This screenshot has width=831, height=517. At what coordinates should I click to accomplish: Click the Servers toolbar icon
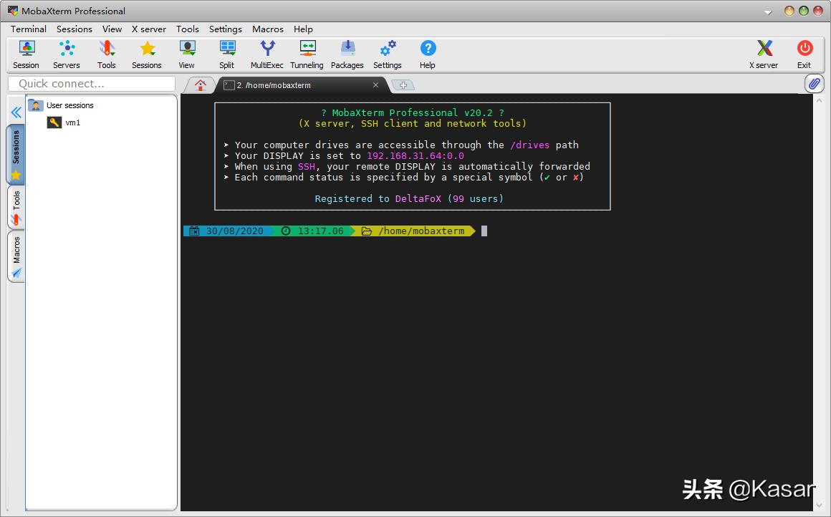pos(67,54)
